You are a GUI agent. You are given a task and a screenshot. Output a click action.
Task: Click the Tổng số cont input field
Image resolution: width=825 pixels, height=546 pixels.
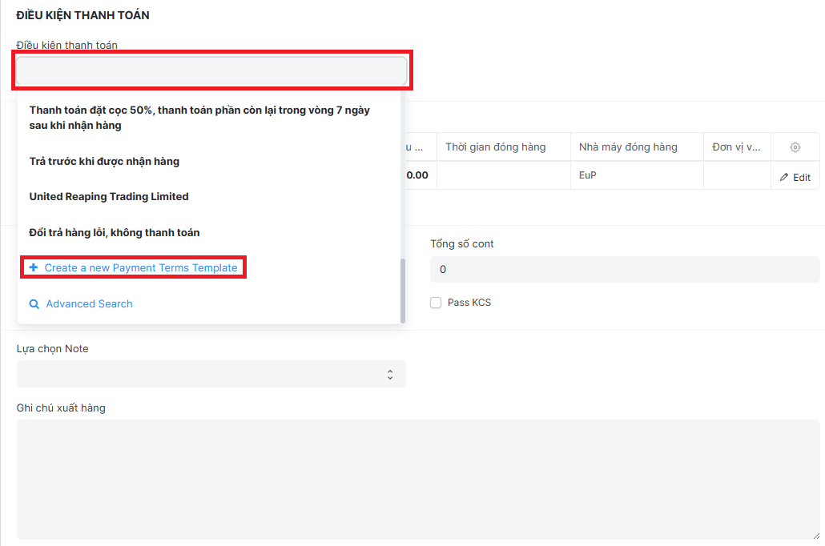pyautogui.click(x=625, y=270)
